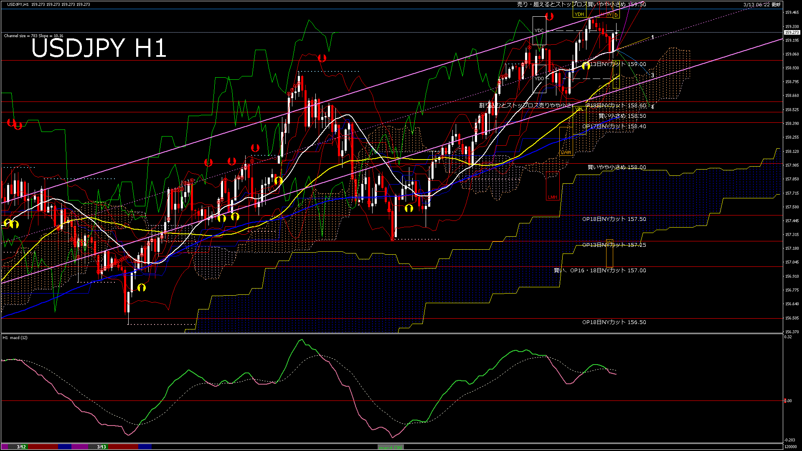
Task: Click the H1 macd (12) indicator label
Action: point(15,337)
